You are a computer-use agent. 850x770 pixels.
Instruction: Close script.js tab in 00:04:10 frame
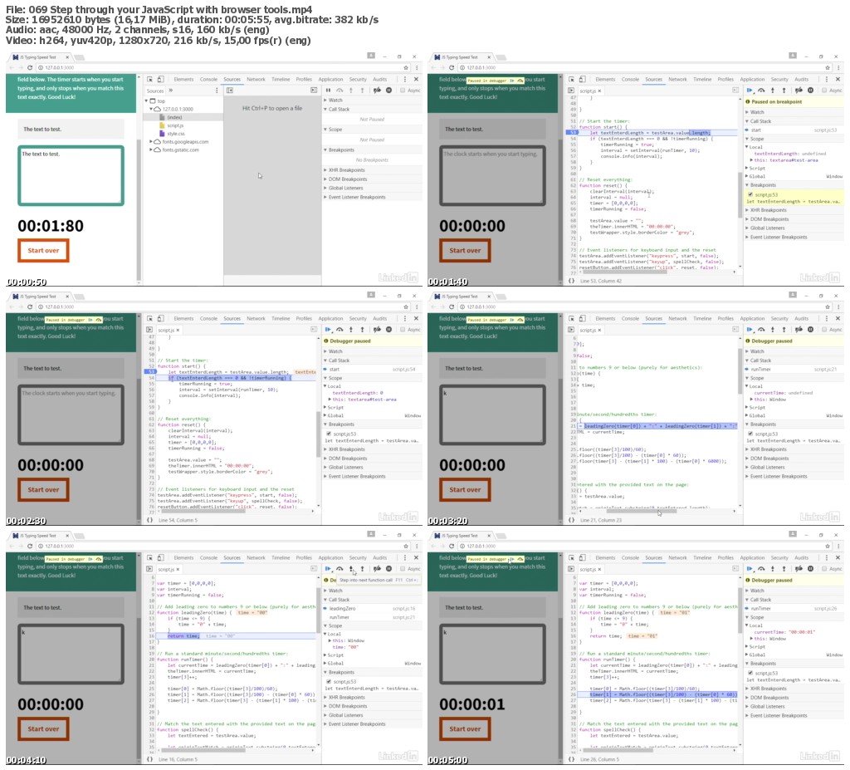178,569
